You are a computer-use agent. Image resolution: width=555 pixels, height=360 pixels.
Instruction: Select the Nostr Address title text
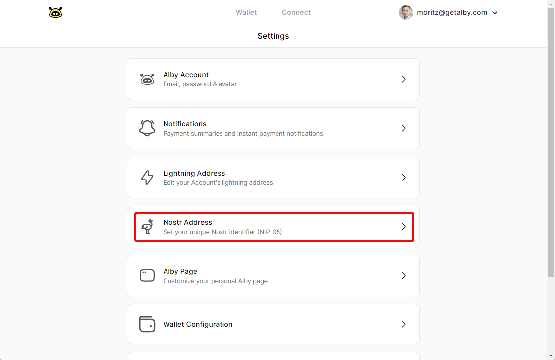point(187,222)
